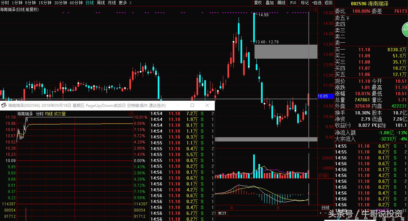
Task: Click green circular badge at right edge
Action: pyautogui.click(x=406, y=29)
